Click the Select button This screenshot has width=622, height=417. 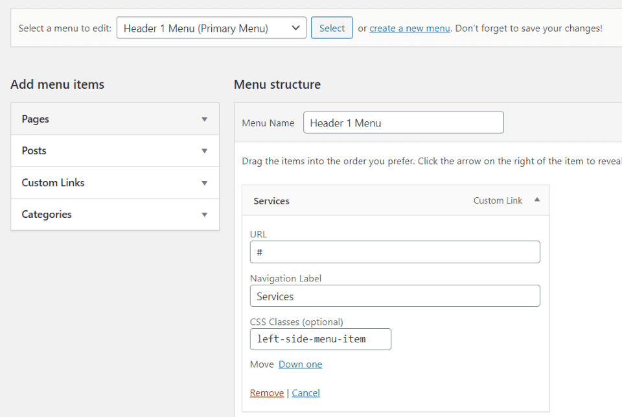332,28
